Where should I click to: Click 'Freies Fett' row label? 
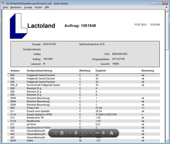[33, 108]
